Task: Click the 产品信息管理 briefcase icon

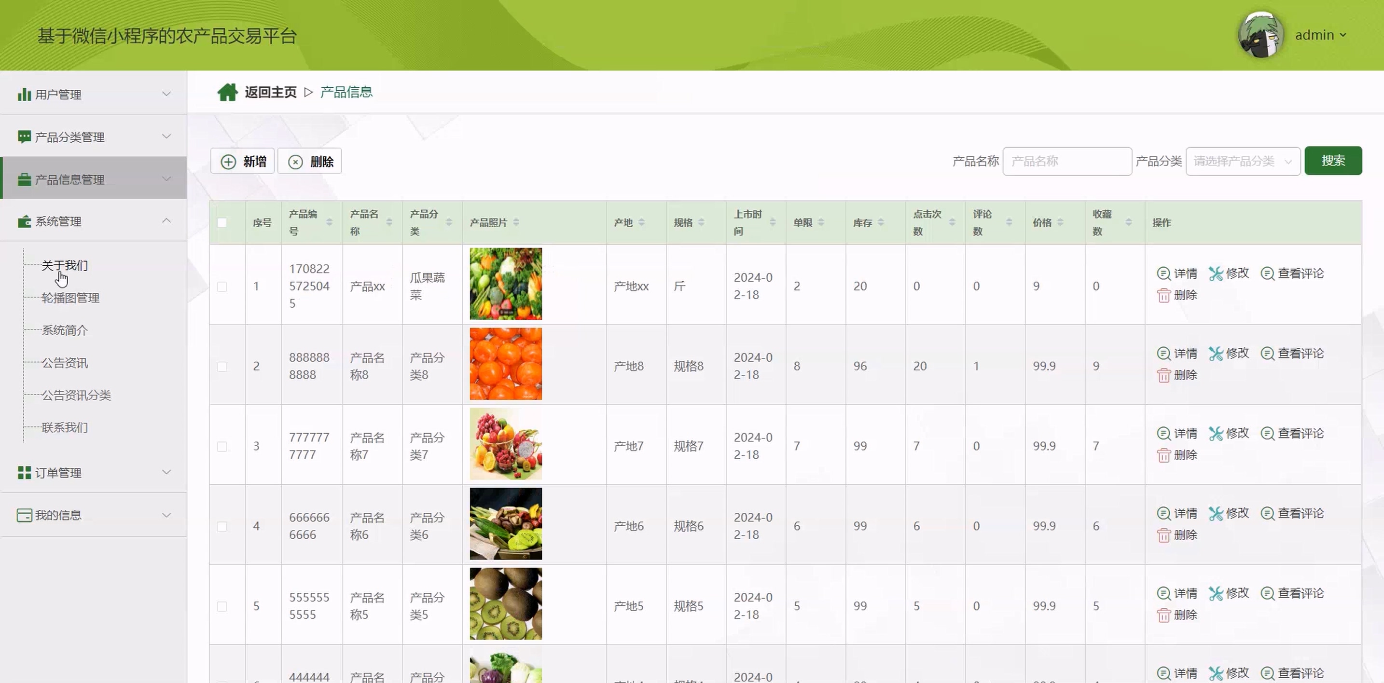Action: [x=24, y=179]
